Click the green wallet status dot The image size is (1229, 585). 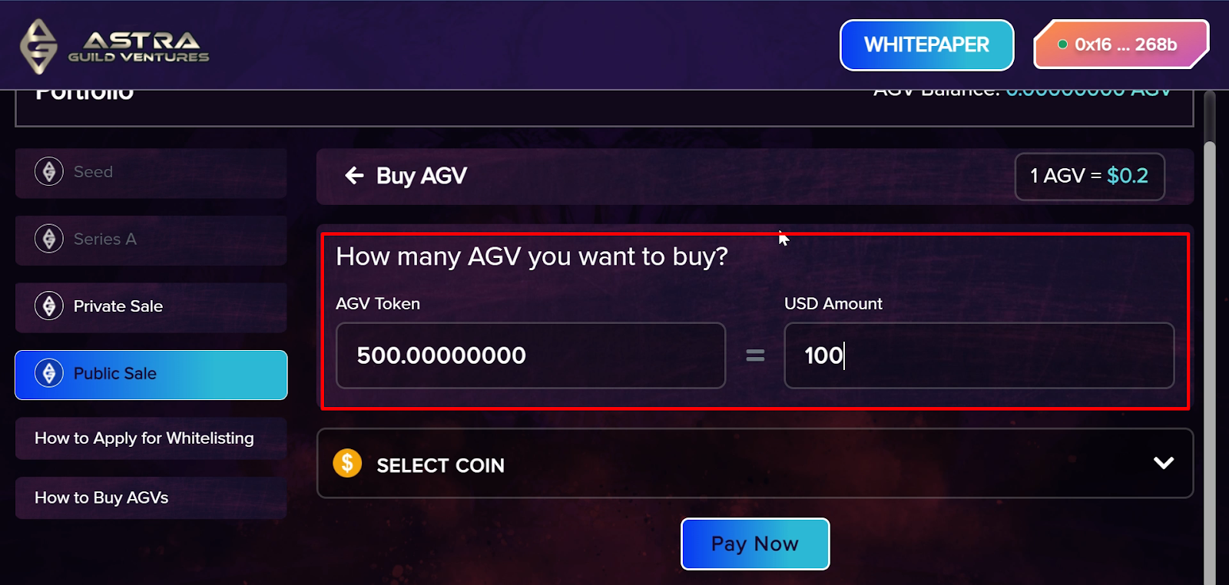tap(1063, 45)
